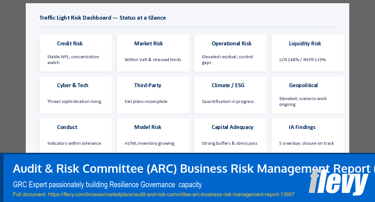The height and width of the screenshot is (202, 375).
Task: Click the Market Risk card title
Action: coord(149,43)
